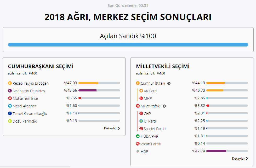
Task: Select the Muharrem İnce candidate name
Action: (25, 99)
